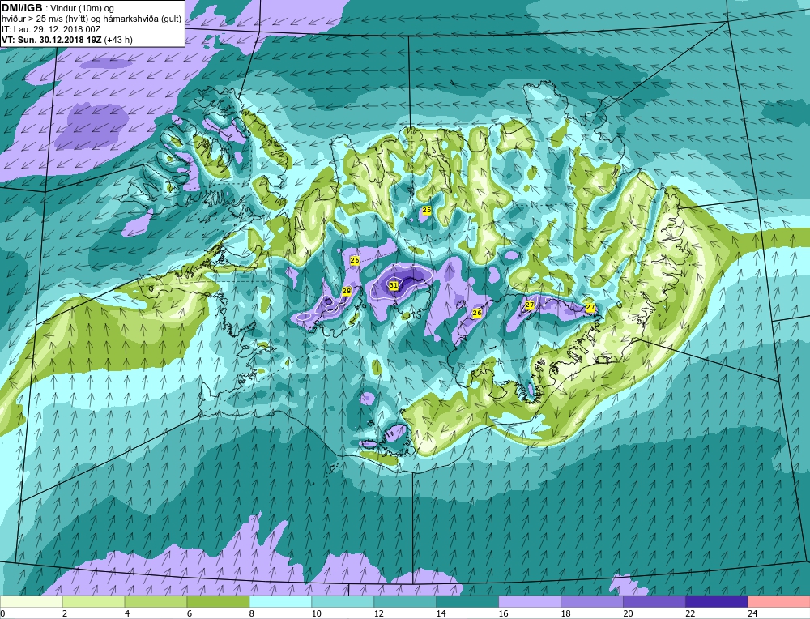
Task: Pick the 16–18 m/s lavender legend swatch
Action: [x=530, y=602]
